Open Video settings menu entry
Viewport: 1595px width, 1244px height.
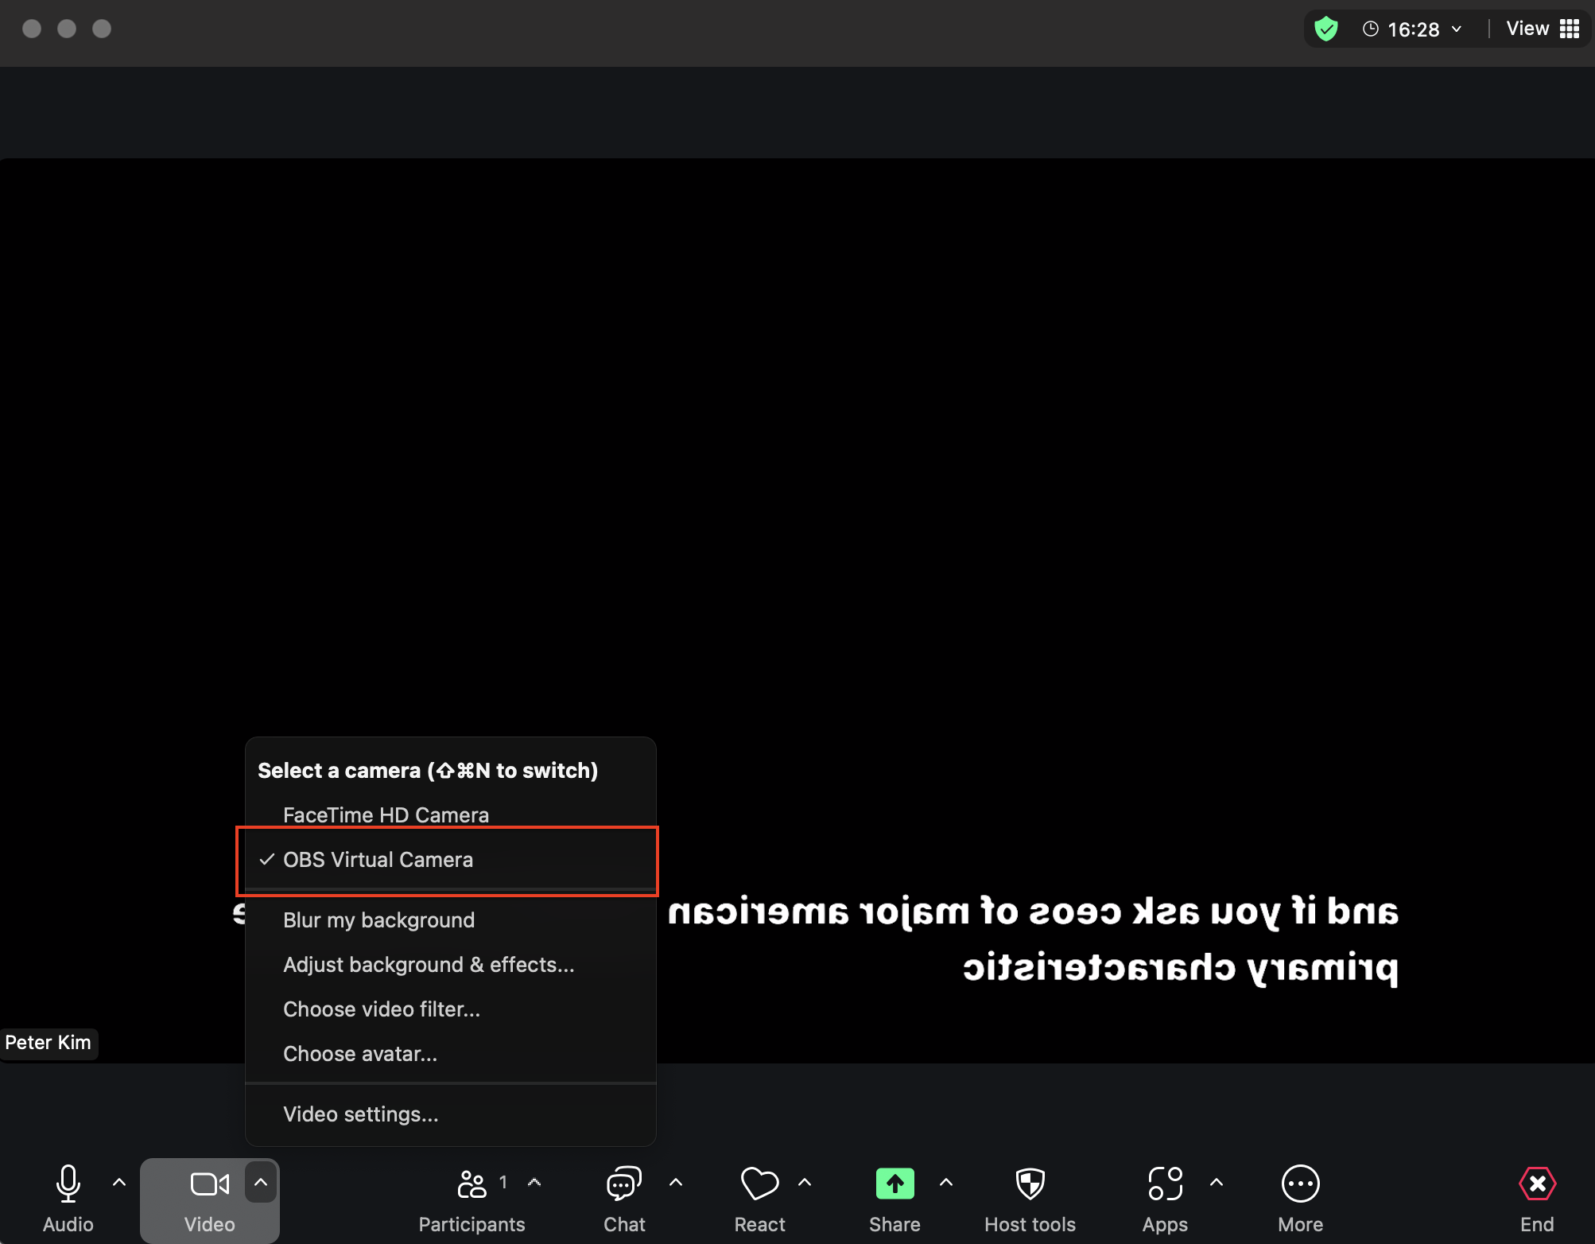click(360, 1114)
